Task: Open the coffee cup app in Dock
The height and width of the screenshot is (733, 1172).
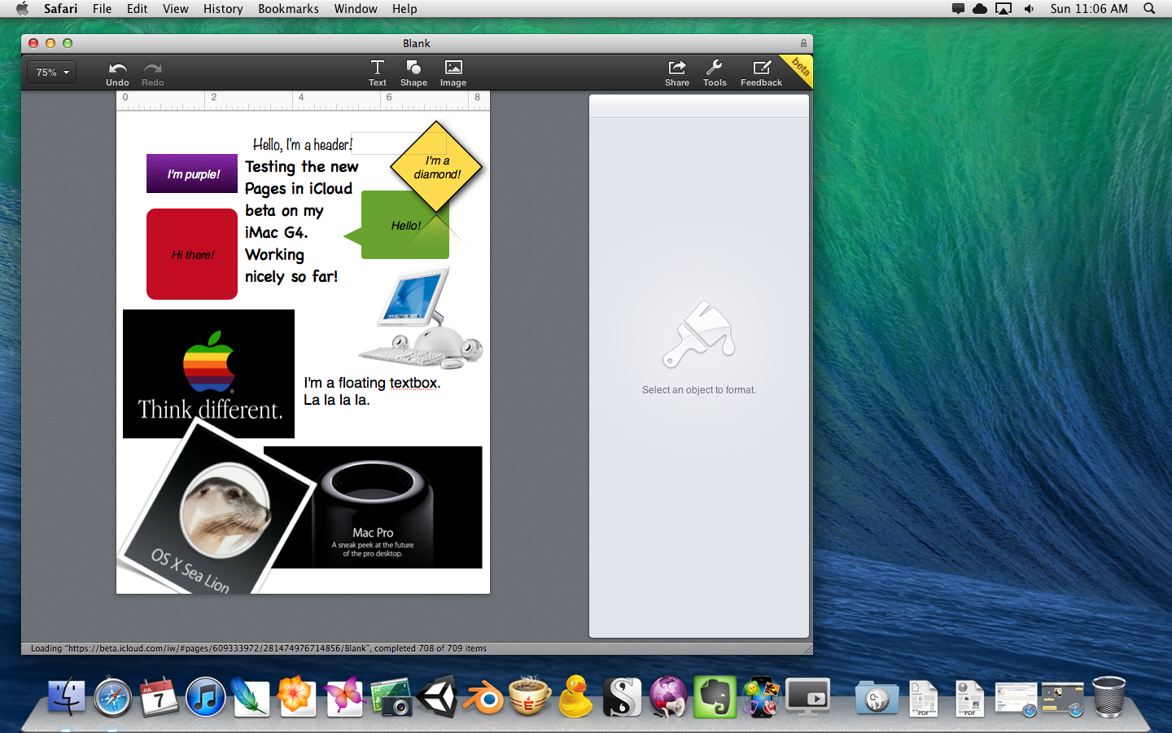Action: (529, 697)
